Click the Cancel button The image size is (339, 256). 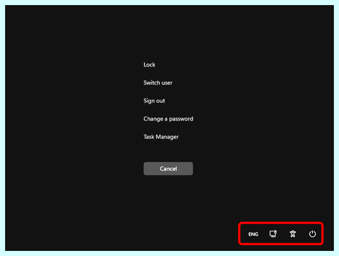click(168, 169)
